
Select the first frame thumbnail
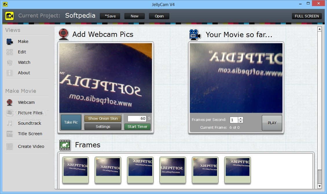click(x=76, y=170)
